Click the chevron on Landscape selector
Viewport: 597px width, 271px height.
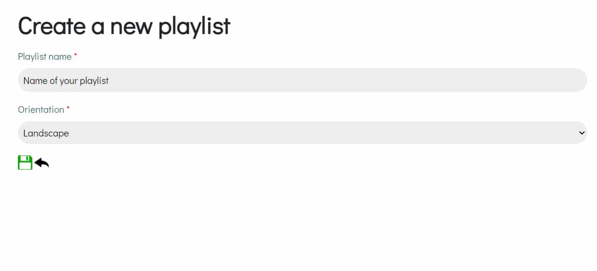click(x=582, y=133)
